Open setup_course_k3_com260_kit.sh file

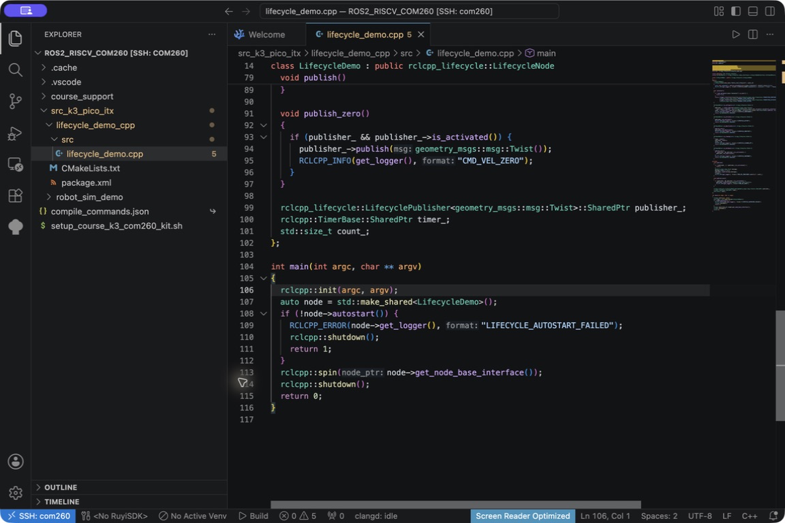129,226
